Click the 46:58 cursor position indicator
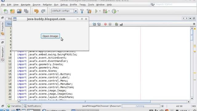Viewport: 197px width, 111px height. 179,106
